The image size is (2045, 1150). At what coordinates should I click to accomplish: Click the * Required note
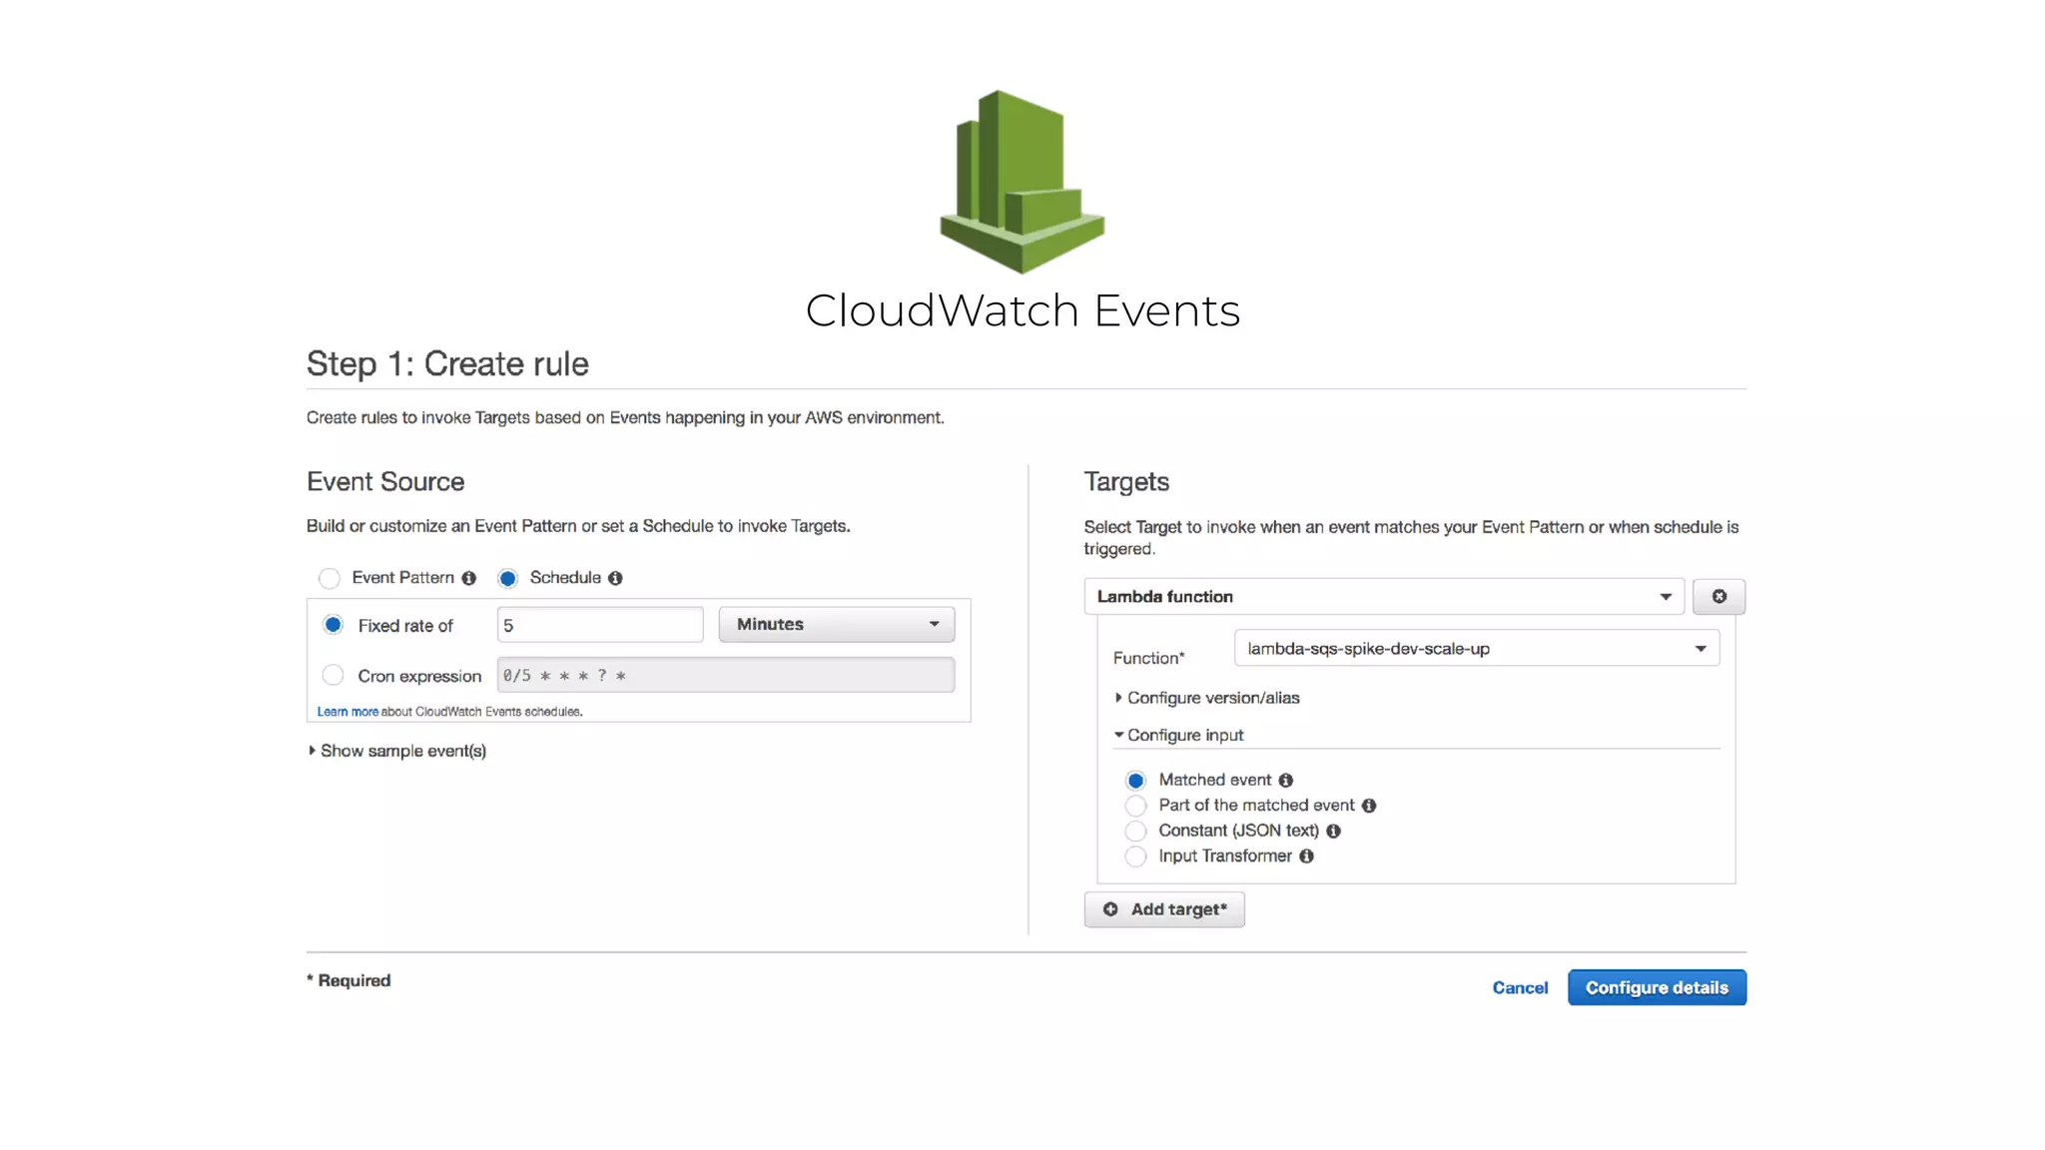click(x=348, y=980)
